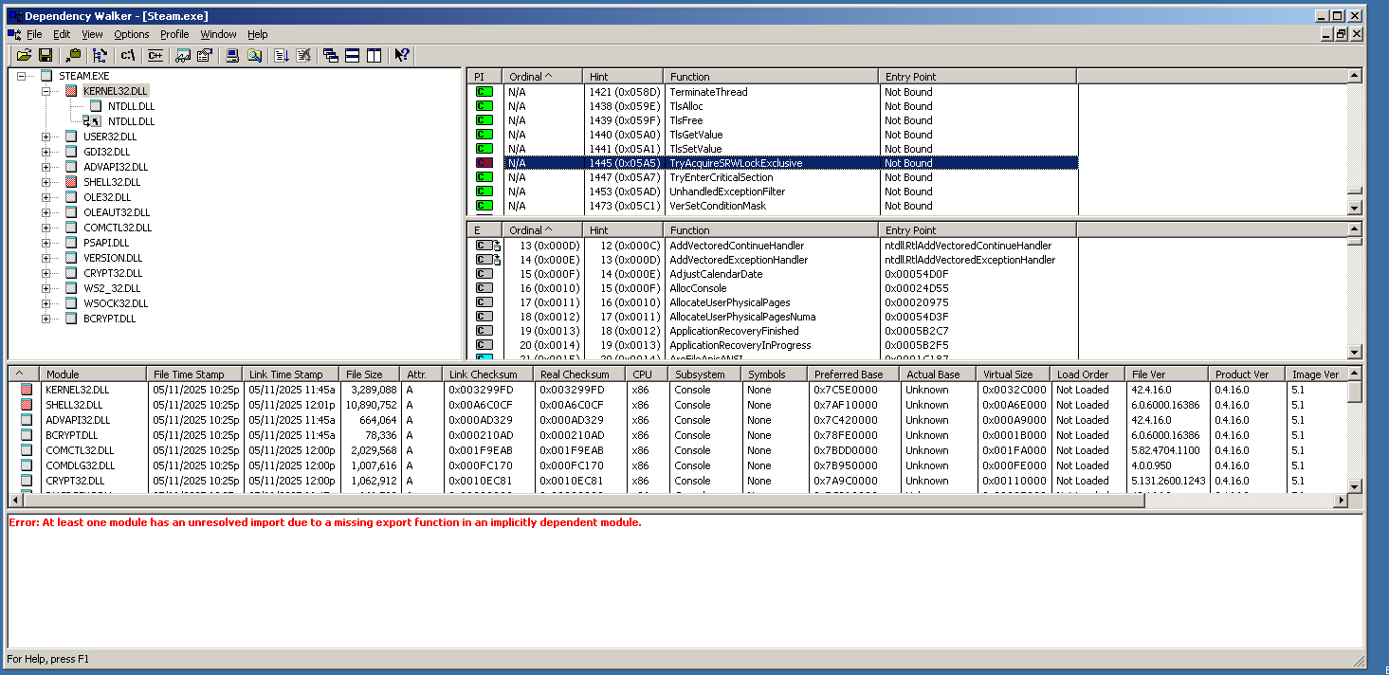Click the document system menu icon in menu bar
The width and height of the screenshot is (1389, 675).
point(14,34)
